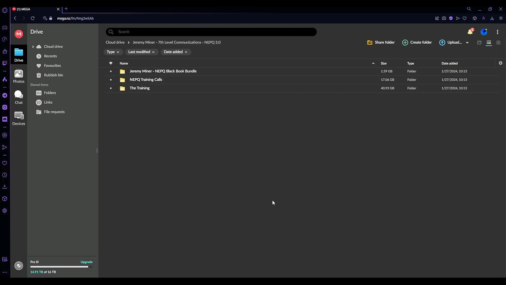This screenshot has width=506, height=285.
Task: Open browser snapshot camera tool
Action: (x=444, y=18)
